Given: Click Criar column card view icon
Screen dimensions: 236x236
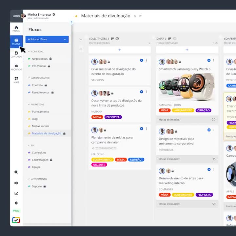Looking at the screenshot, I should click(175, 39).
